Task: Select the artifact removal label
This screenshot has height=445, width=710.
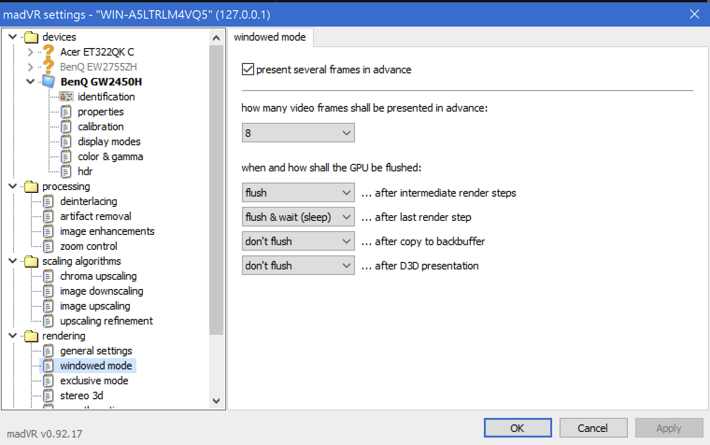Action: point(95,216)
